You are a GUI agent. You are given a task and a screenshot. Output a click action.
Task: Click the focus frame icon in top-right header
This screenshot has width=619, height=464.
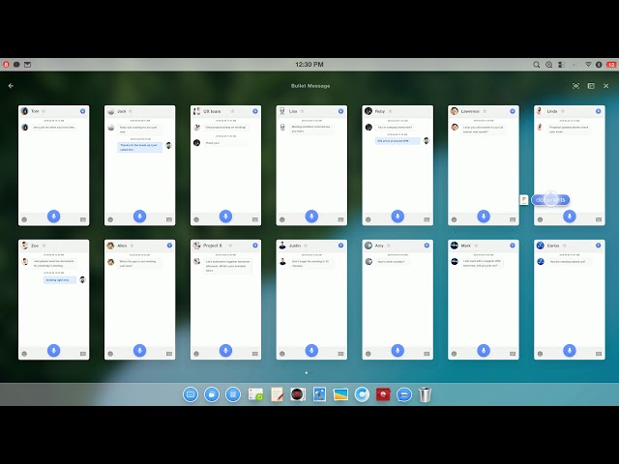pos(576,86)
